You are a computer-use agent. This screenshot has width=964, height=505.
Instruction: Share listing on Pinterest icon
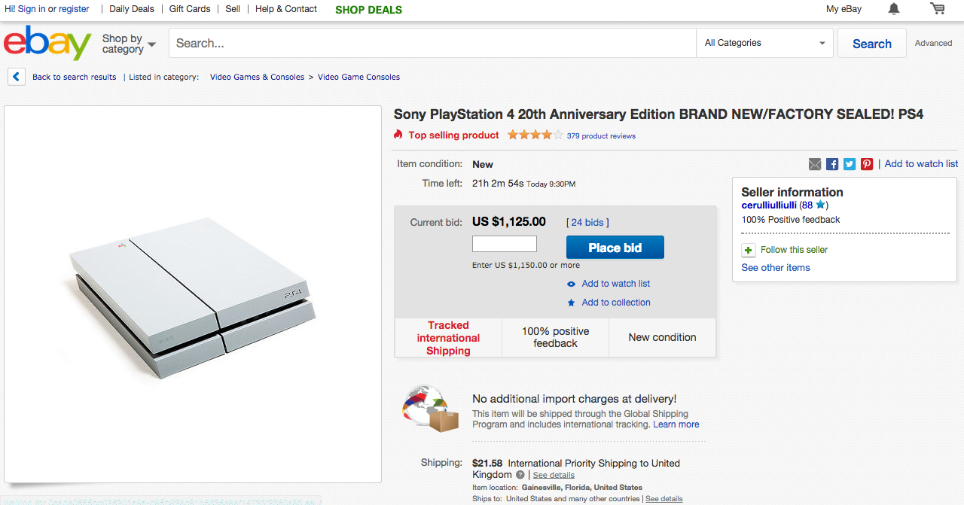pos(867,164)
